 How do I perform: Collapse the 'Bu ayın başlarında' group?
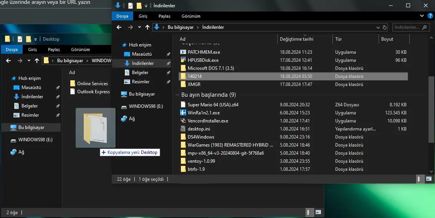[177, 95]
